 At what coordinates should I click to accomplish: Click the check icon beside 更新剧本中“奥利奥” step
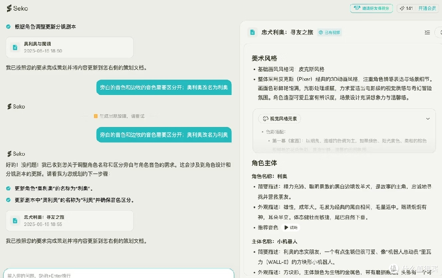[x=9, y=200]
